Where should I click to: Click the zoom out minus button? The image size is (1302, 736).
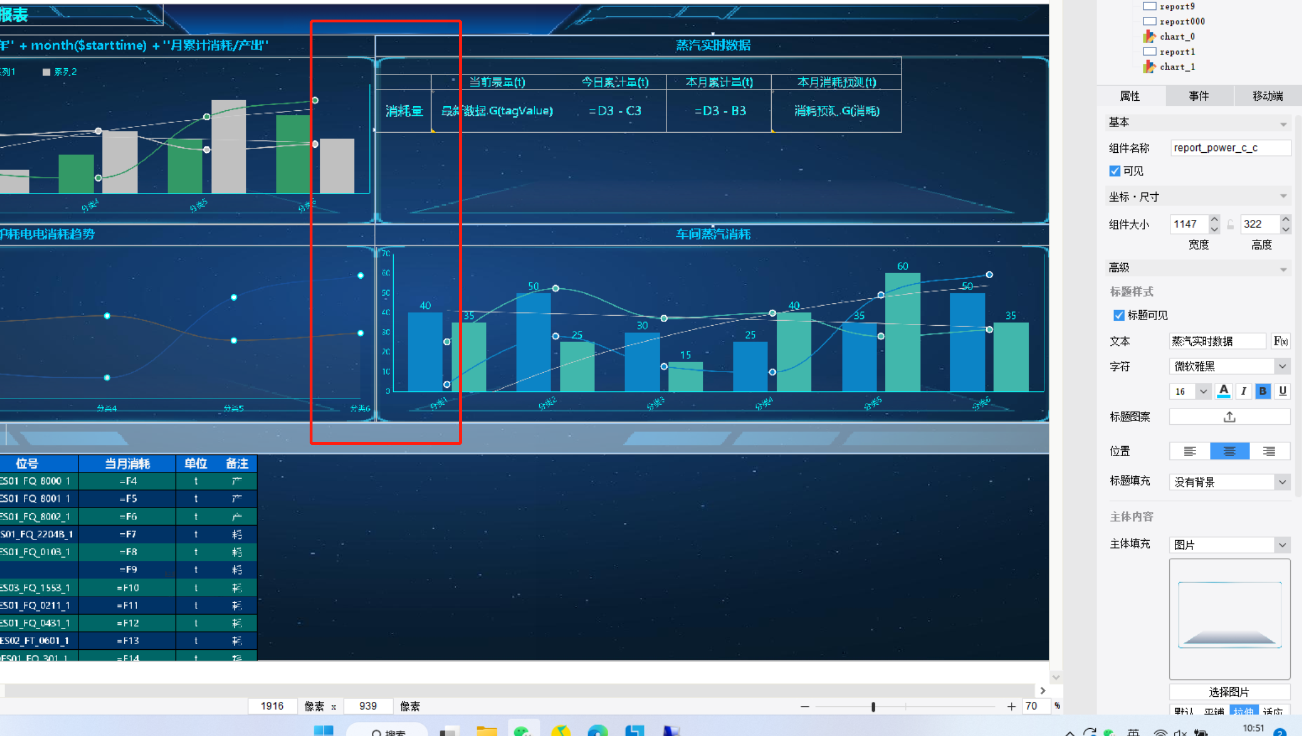[805, 706]
